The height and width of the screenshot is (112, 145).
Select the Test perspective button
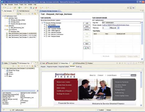(132, 8)
